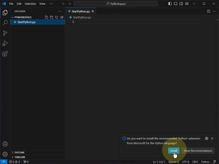Click the Show Recommendations button
Image resolution: width=219 pixels, height=164 pixels.
click(198, 151)
